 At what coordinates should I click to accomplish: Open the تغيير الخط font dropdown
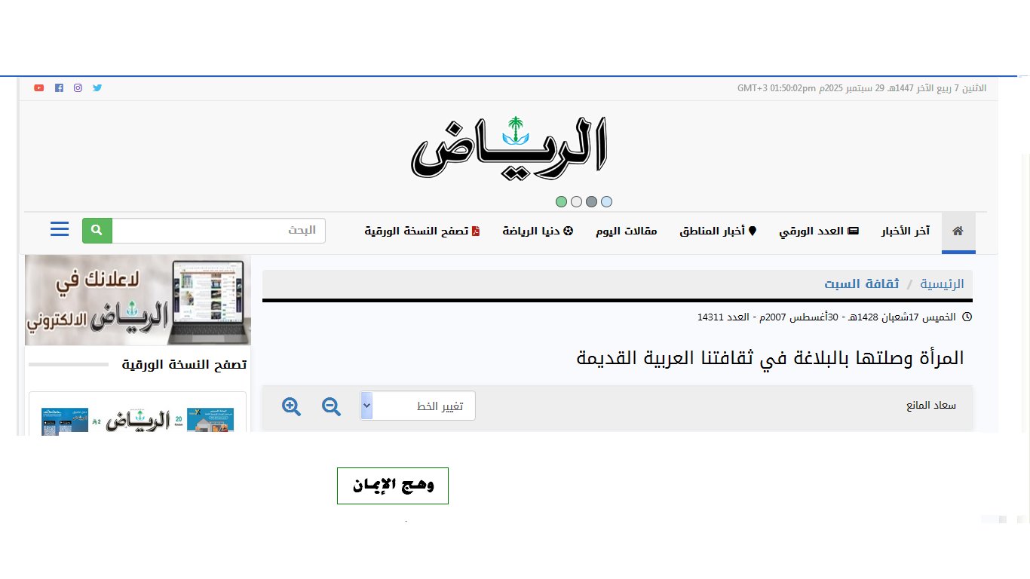tap(418, 406)
